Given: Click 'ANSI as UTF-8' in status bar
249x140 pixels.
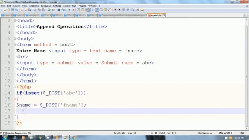Looking at the screenshot, I should tap(225, 133).
